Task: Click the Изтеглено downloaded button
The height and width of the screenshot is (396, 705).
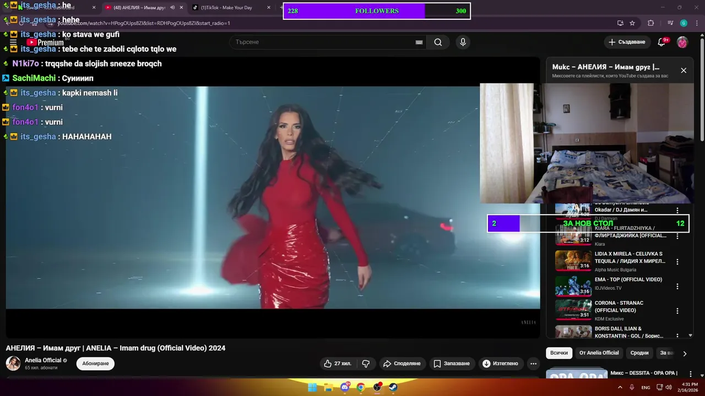Action: [x=500, y=364]
